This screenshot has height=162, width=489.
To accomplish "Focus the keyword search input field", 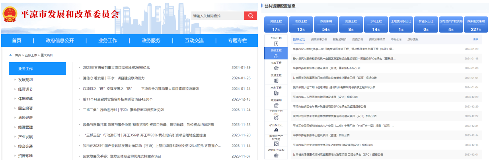I will 217,16.
